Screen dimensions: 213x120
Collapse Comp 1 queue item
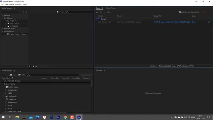96,19
